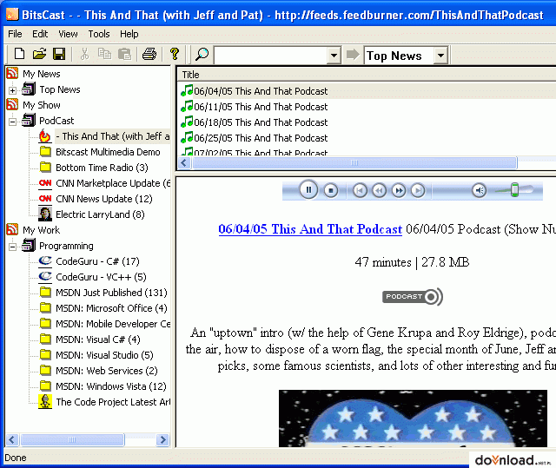Image resolution: width=556 pixels, height=468 pixels.
Task: Click the Cut scissors icon
Action: (x=84, y=54)
